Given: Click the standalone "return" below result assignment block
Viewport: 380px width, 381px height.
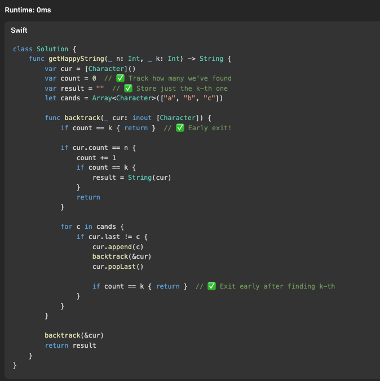Looking at the screenshot, I should pyautogui.click(x=89, y=197).
